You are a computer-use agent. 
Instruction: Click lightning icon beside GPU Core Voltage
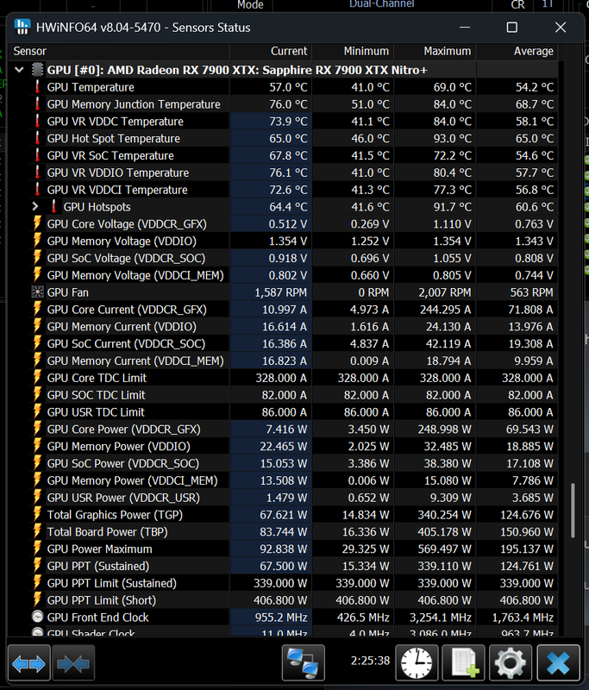(x=37, y=224)
